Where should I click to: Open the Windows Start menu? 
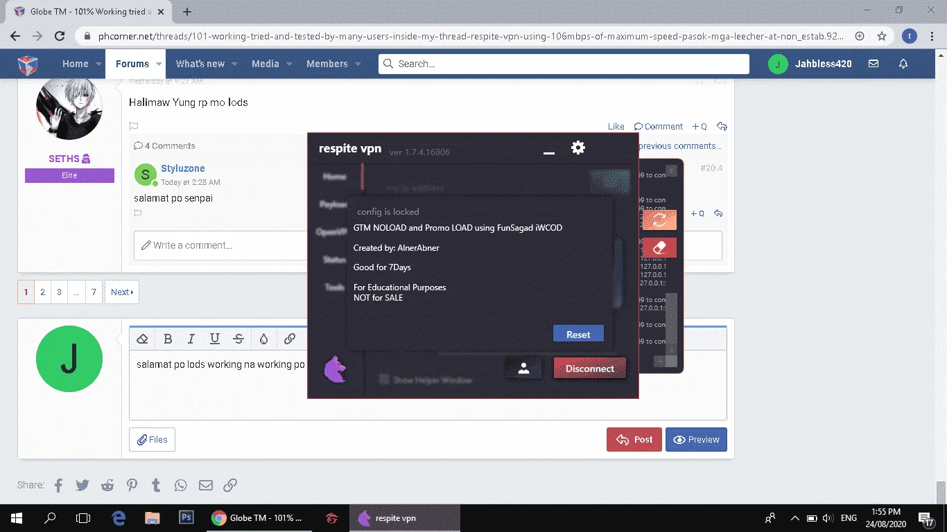tap(17, 517)
